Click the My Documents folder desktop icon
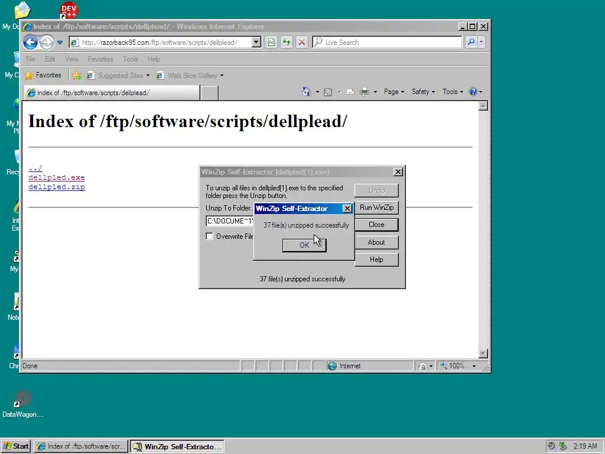The image size is (605, 454). tap(22, 10)
